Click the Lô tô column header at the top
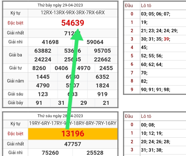 pyautogui.click(x=146, y=6)
